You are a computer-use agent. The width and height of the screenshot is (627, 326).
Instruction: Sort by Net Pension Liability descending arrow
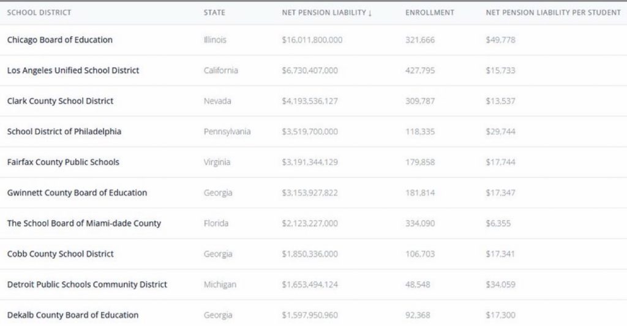point(370,13)
